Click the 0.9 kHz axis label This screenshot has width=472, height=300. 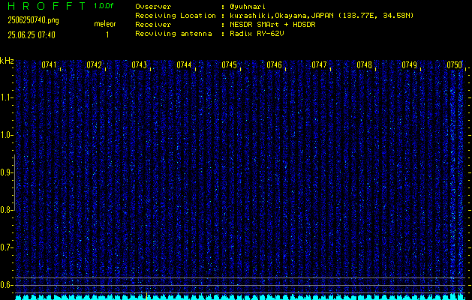tap(6, 172)
